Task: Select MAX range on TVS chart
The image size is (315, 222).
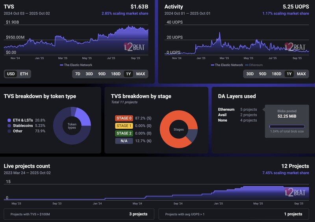Action: (x=141, y=74)
